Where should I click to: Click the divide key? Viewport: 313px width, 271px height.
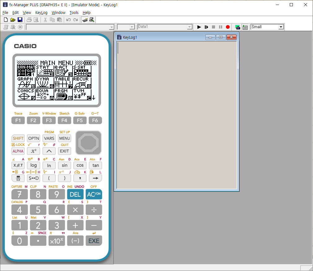click(94, 210)
